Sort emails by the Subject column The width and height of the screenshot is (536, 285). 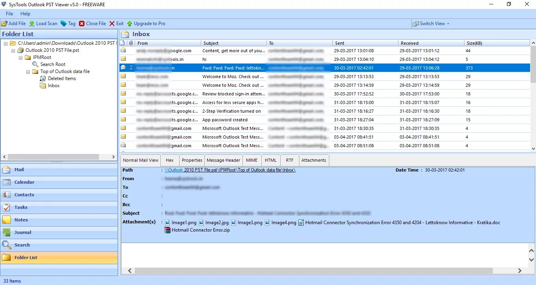click(233, 43)
